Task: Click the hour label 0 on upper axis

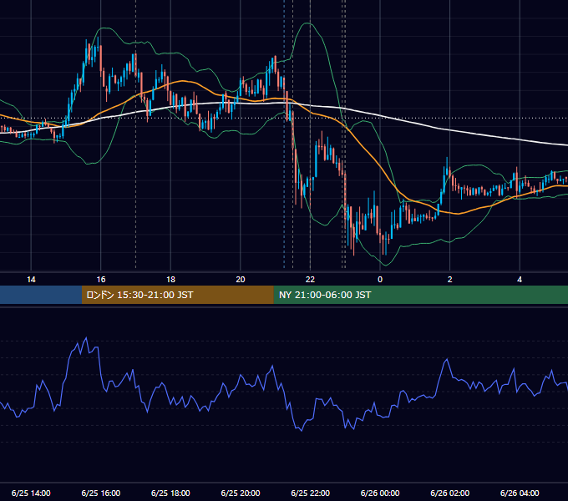Action: [x=380, y=280]
